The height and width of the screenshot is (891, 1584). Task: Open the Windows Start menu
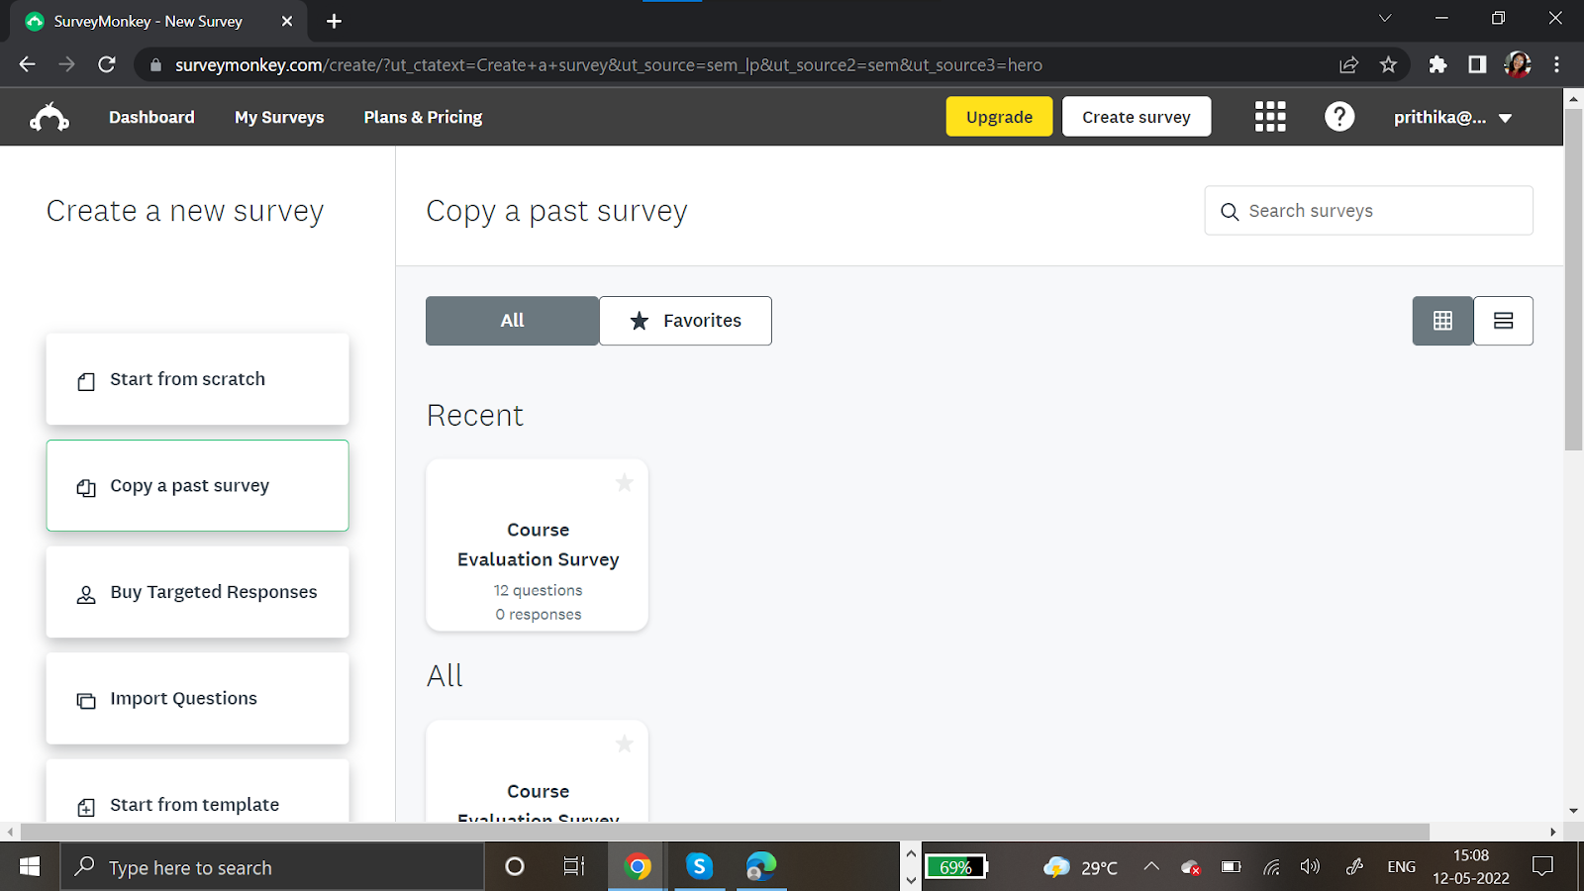coord(30,867)
